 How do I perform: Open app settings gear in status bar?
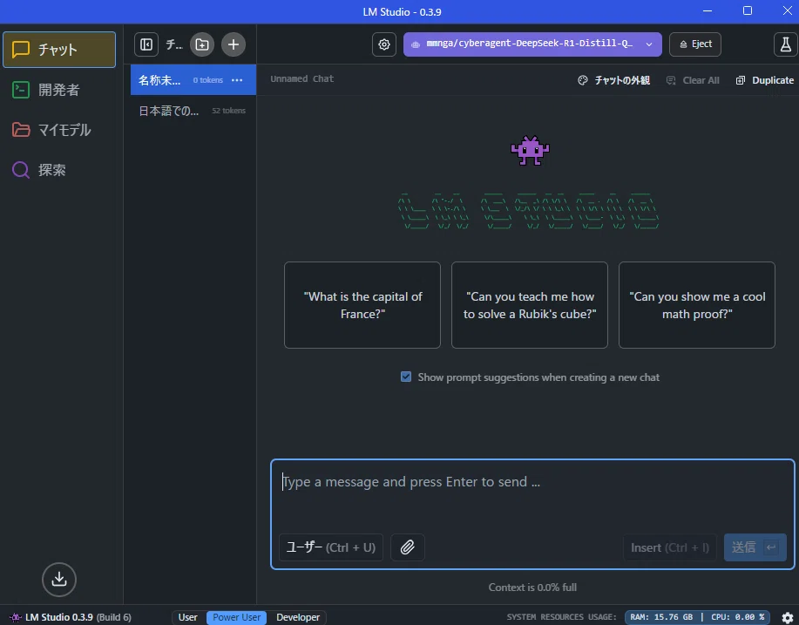click(788, 617)
